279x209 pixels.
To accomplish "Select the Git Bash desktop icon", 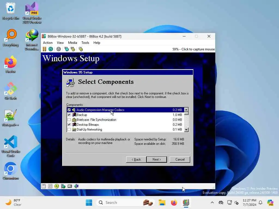I will pos(11,91).
